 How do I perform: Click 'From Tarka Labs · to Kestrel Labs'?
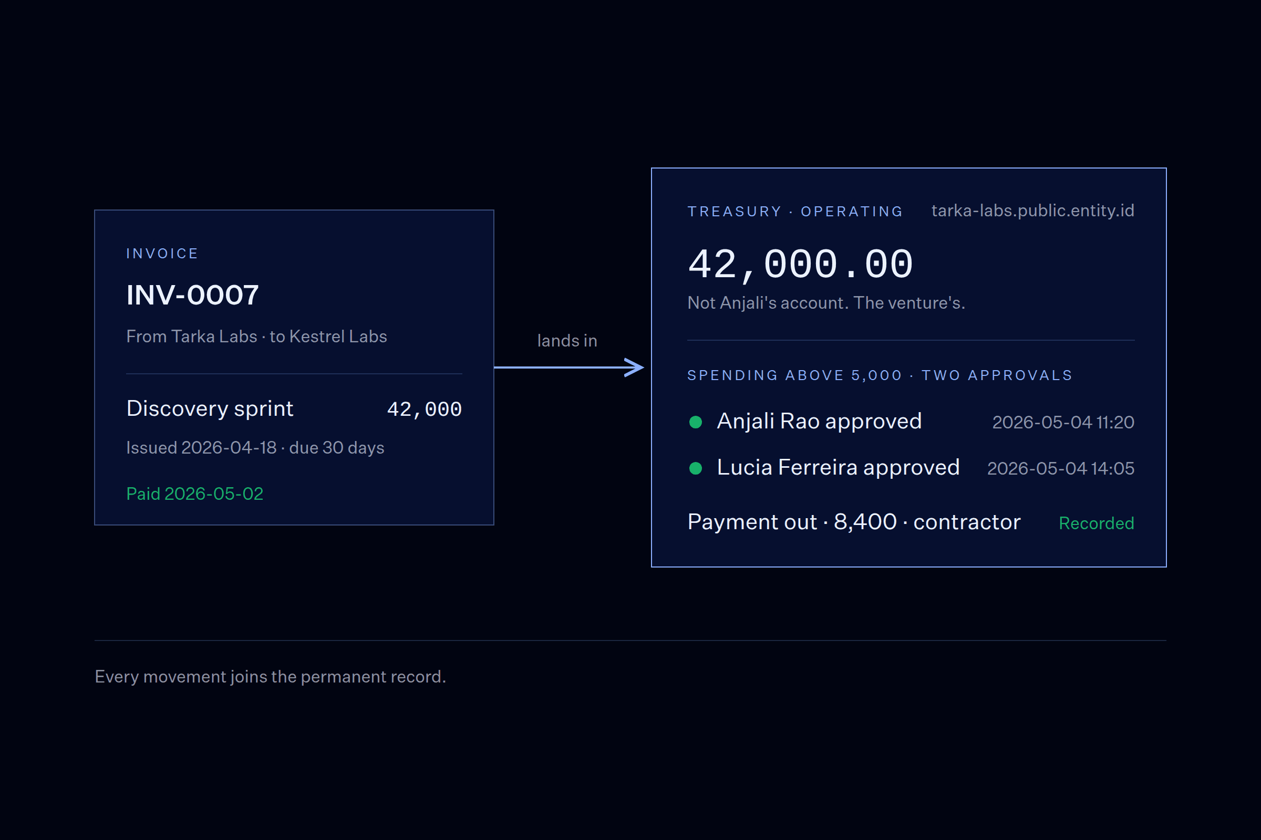pos(256,337)
